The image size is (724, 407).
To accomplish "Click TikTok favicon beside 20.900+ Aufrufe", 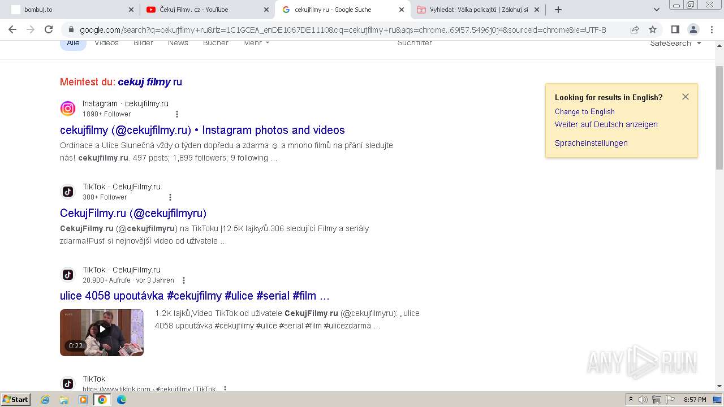I will pos(68,275).
